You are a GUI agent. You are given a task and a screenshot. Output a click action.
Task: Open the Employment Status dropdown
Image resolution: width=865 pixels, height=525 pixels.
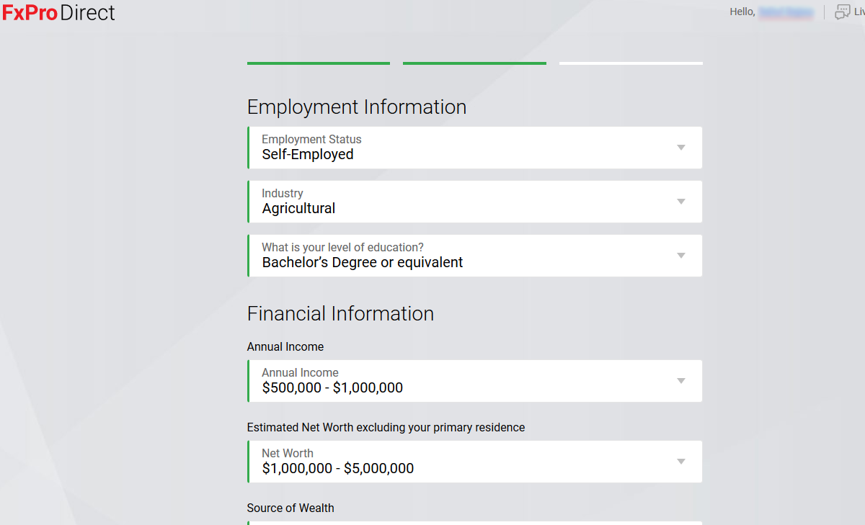pyautogui.click(x=474, y=148)
